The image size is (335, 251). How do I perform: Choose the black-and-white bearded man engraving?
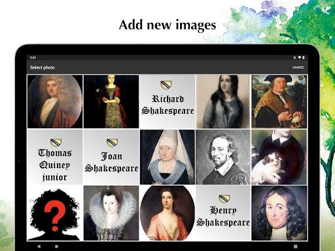(223, 157)
